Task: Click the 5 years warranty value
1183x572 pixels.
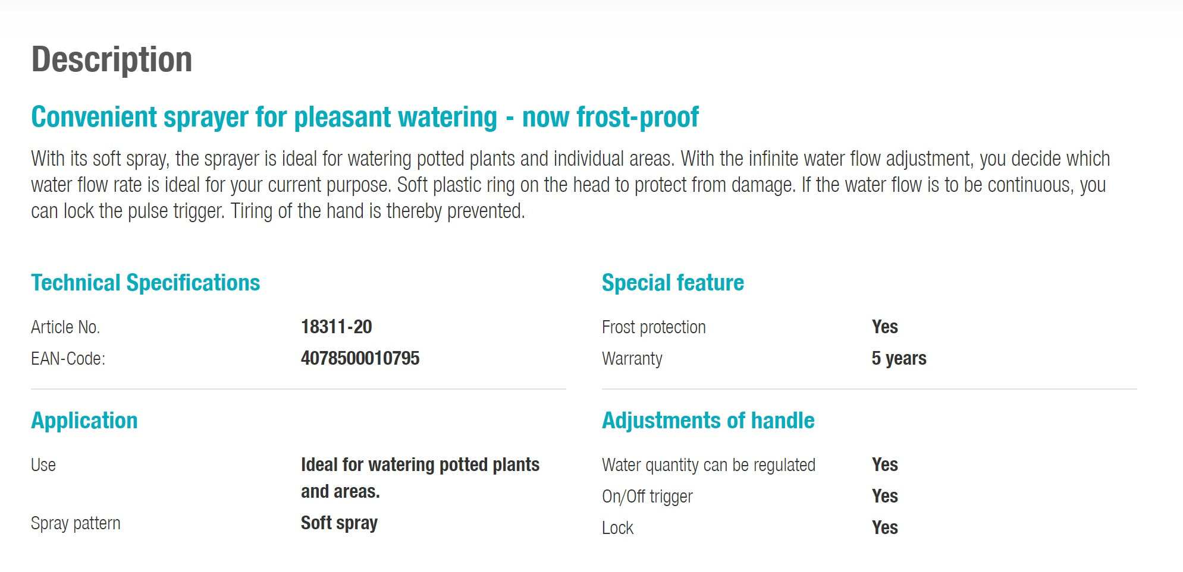Action: click(x=899, y=358)
